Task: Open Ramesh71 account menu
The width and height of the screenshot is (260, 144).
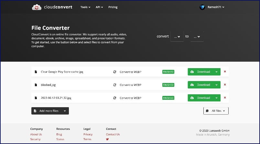Action: point(216,7)
